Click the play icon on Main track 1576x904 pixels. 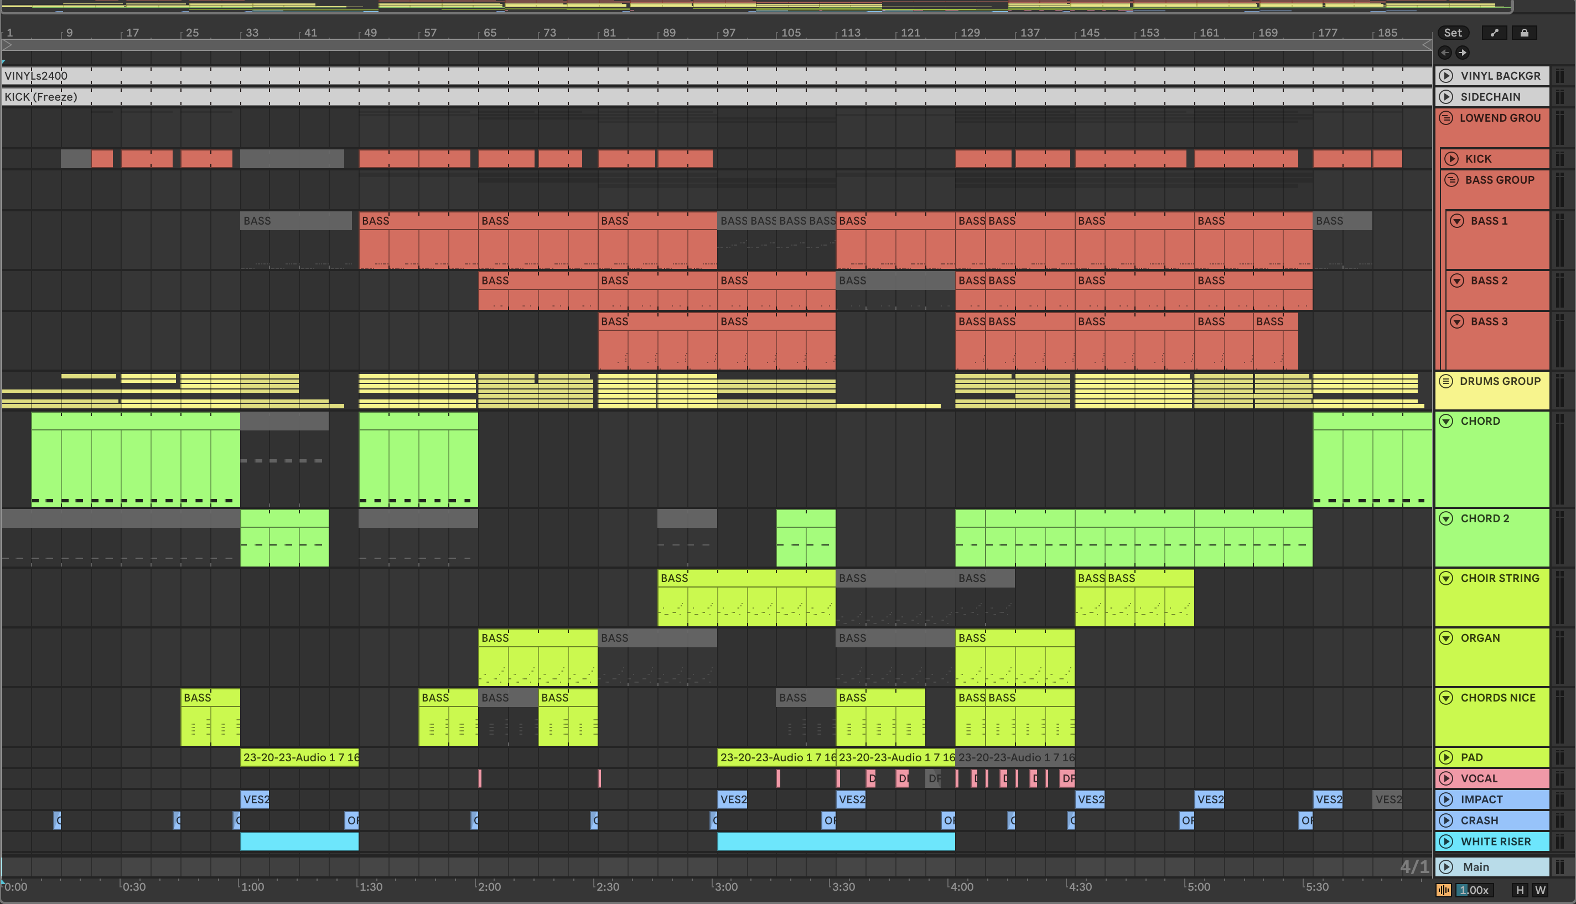coord(1446,867)
